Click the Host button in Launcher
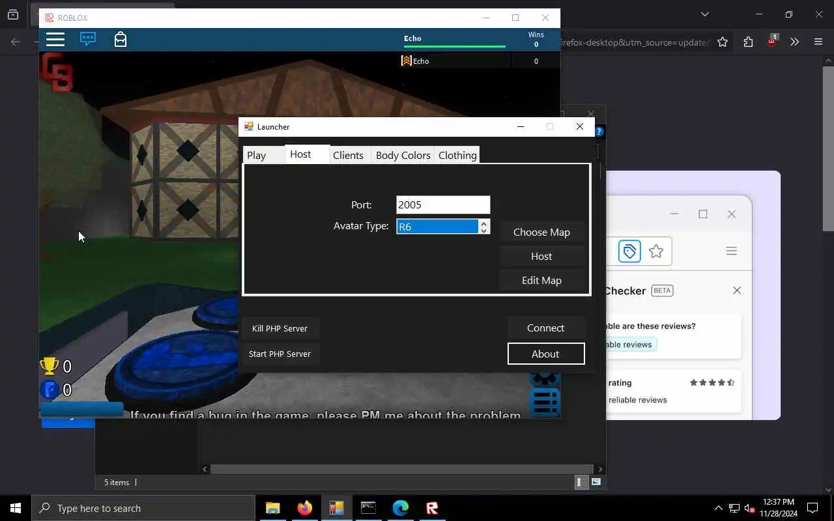 541,256
